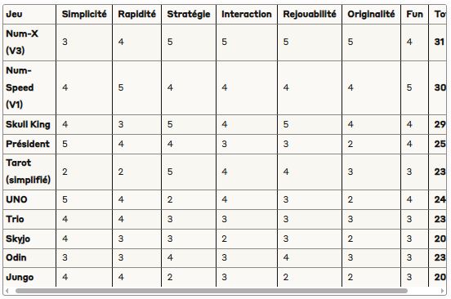The width and height of the screenshot is (451, 299).
Task: Click the Originalité column header
Action: tap(371, 14)
